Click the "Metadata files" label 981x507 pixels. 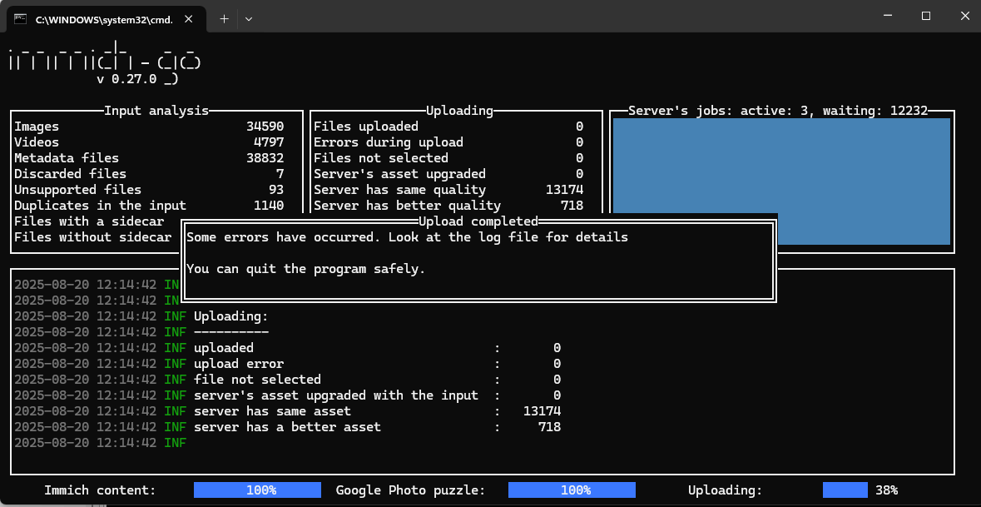tap(67, 157)
